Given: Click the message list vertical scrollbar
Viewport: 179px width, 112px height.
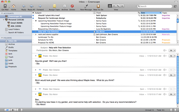Looking at the screenshot, I should (x=178, y=29).
